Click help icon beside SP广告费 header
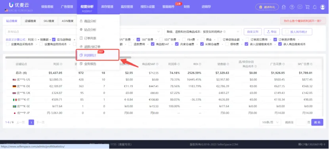 pos(311,64)
